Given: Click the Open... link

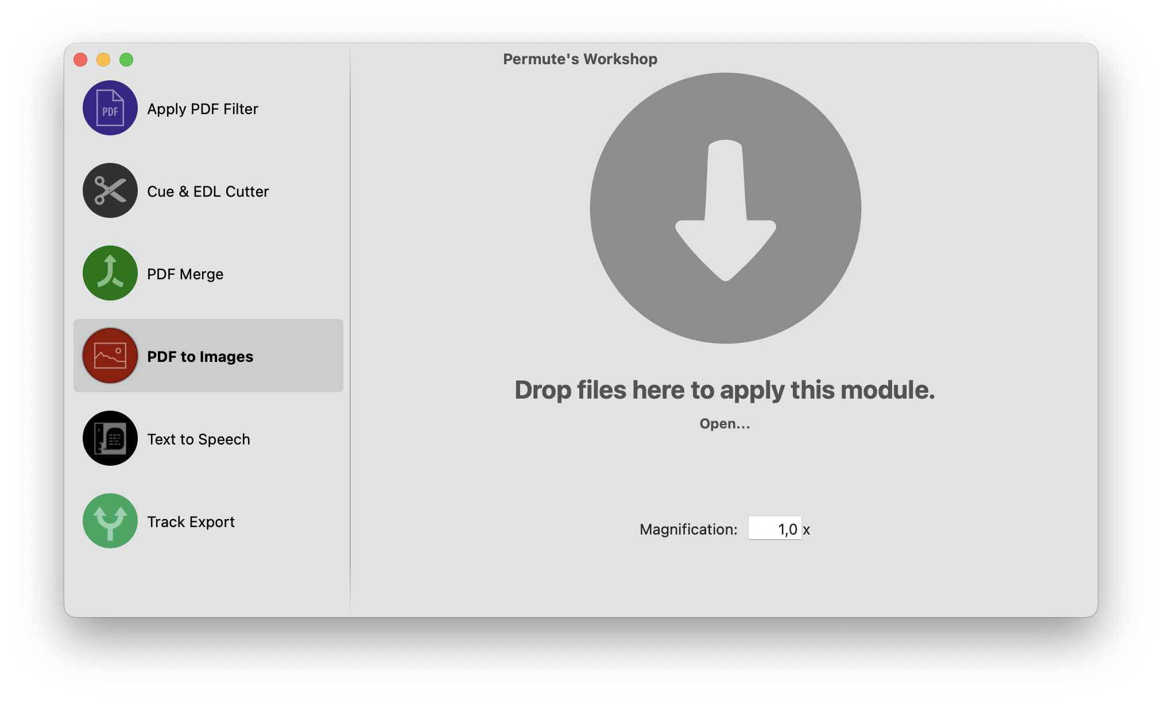Looking at the screenshot, I should [x=725, y=424].
